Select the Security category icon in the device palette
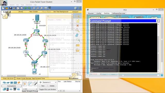The image size is (165, 93). coord(7,89)
